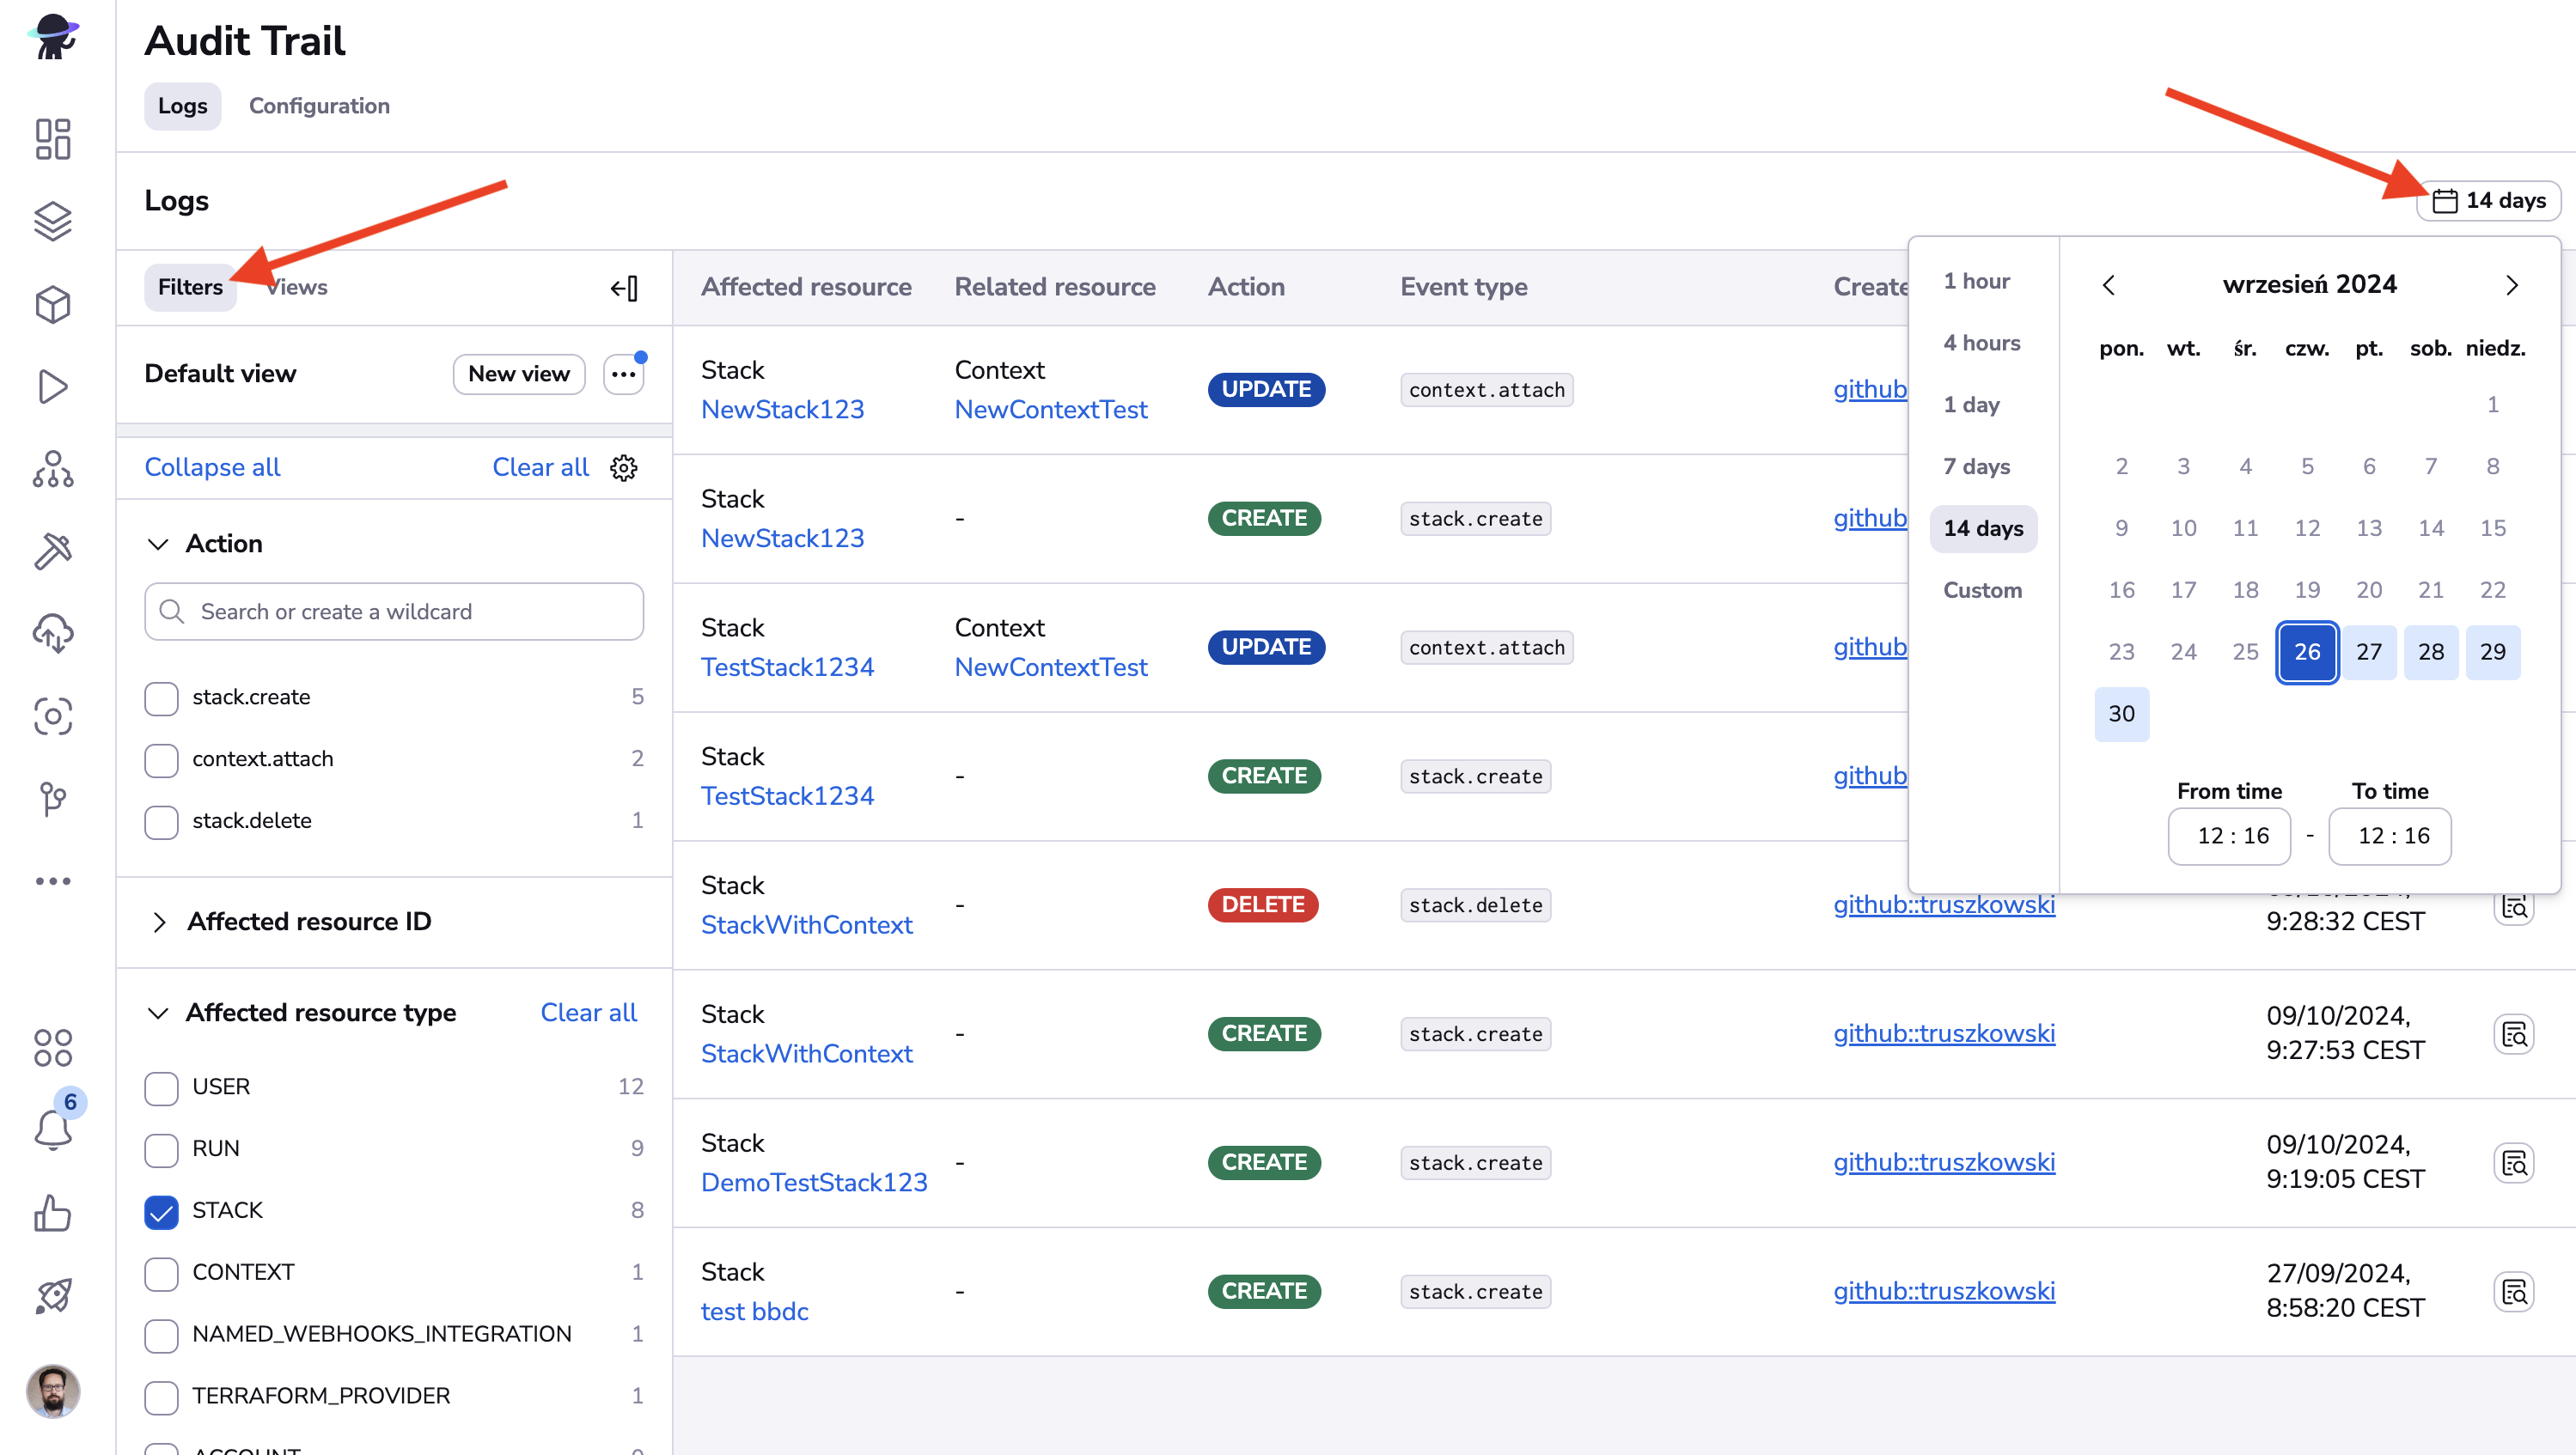Collapse the Action filter section

coord(158,544)
